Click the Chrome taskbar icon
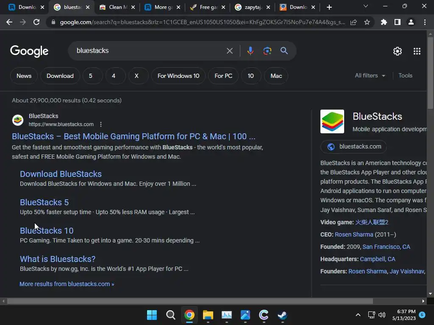 [189, 315]
